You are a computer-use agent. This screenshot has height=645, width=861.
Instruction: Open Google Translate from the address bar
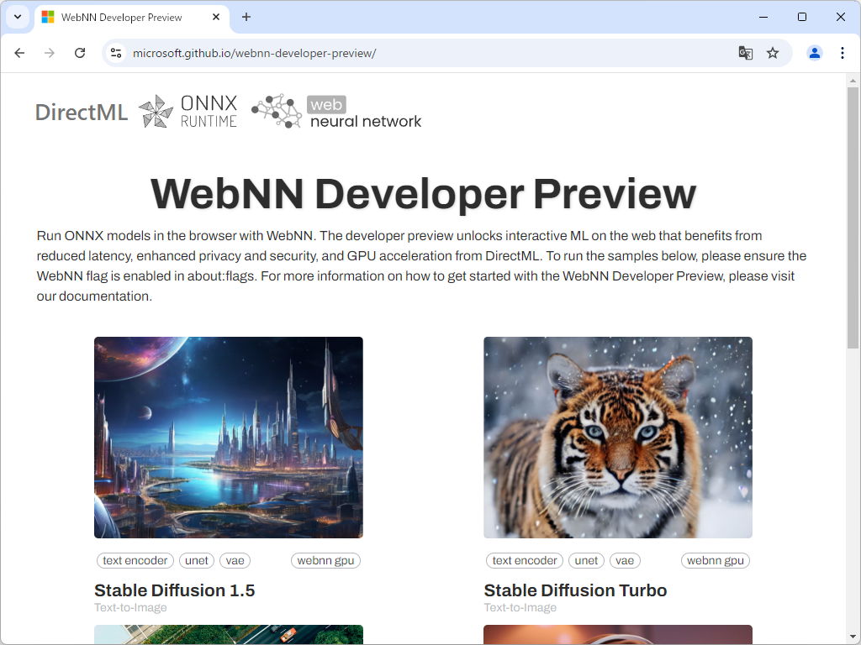coord(745,52)
